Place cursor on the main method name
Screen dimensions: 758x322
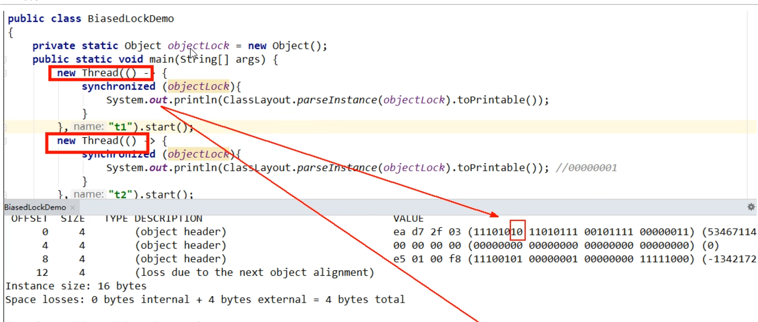pos(161,59)
